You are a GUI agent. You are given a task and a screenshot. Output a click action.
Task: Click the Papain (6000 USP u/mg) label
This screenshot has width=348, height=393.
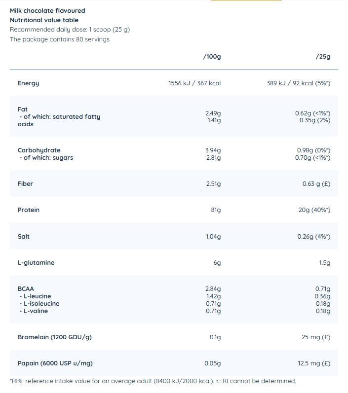tap(55, 363)
